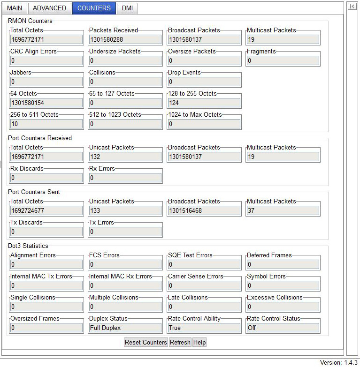Select the Rx Discards value field
This screenshot has width=360, height=367.
(46, 178)
